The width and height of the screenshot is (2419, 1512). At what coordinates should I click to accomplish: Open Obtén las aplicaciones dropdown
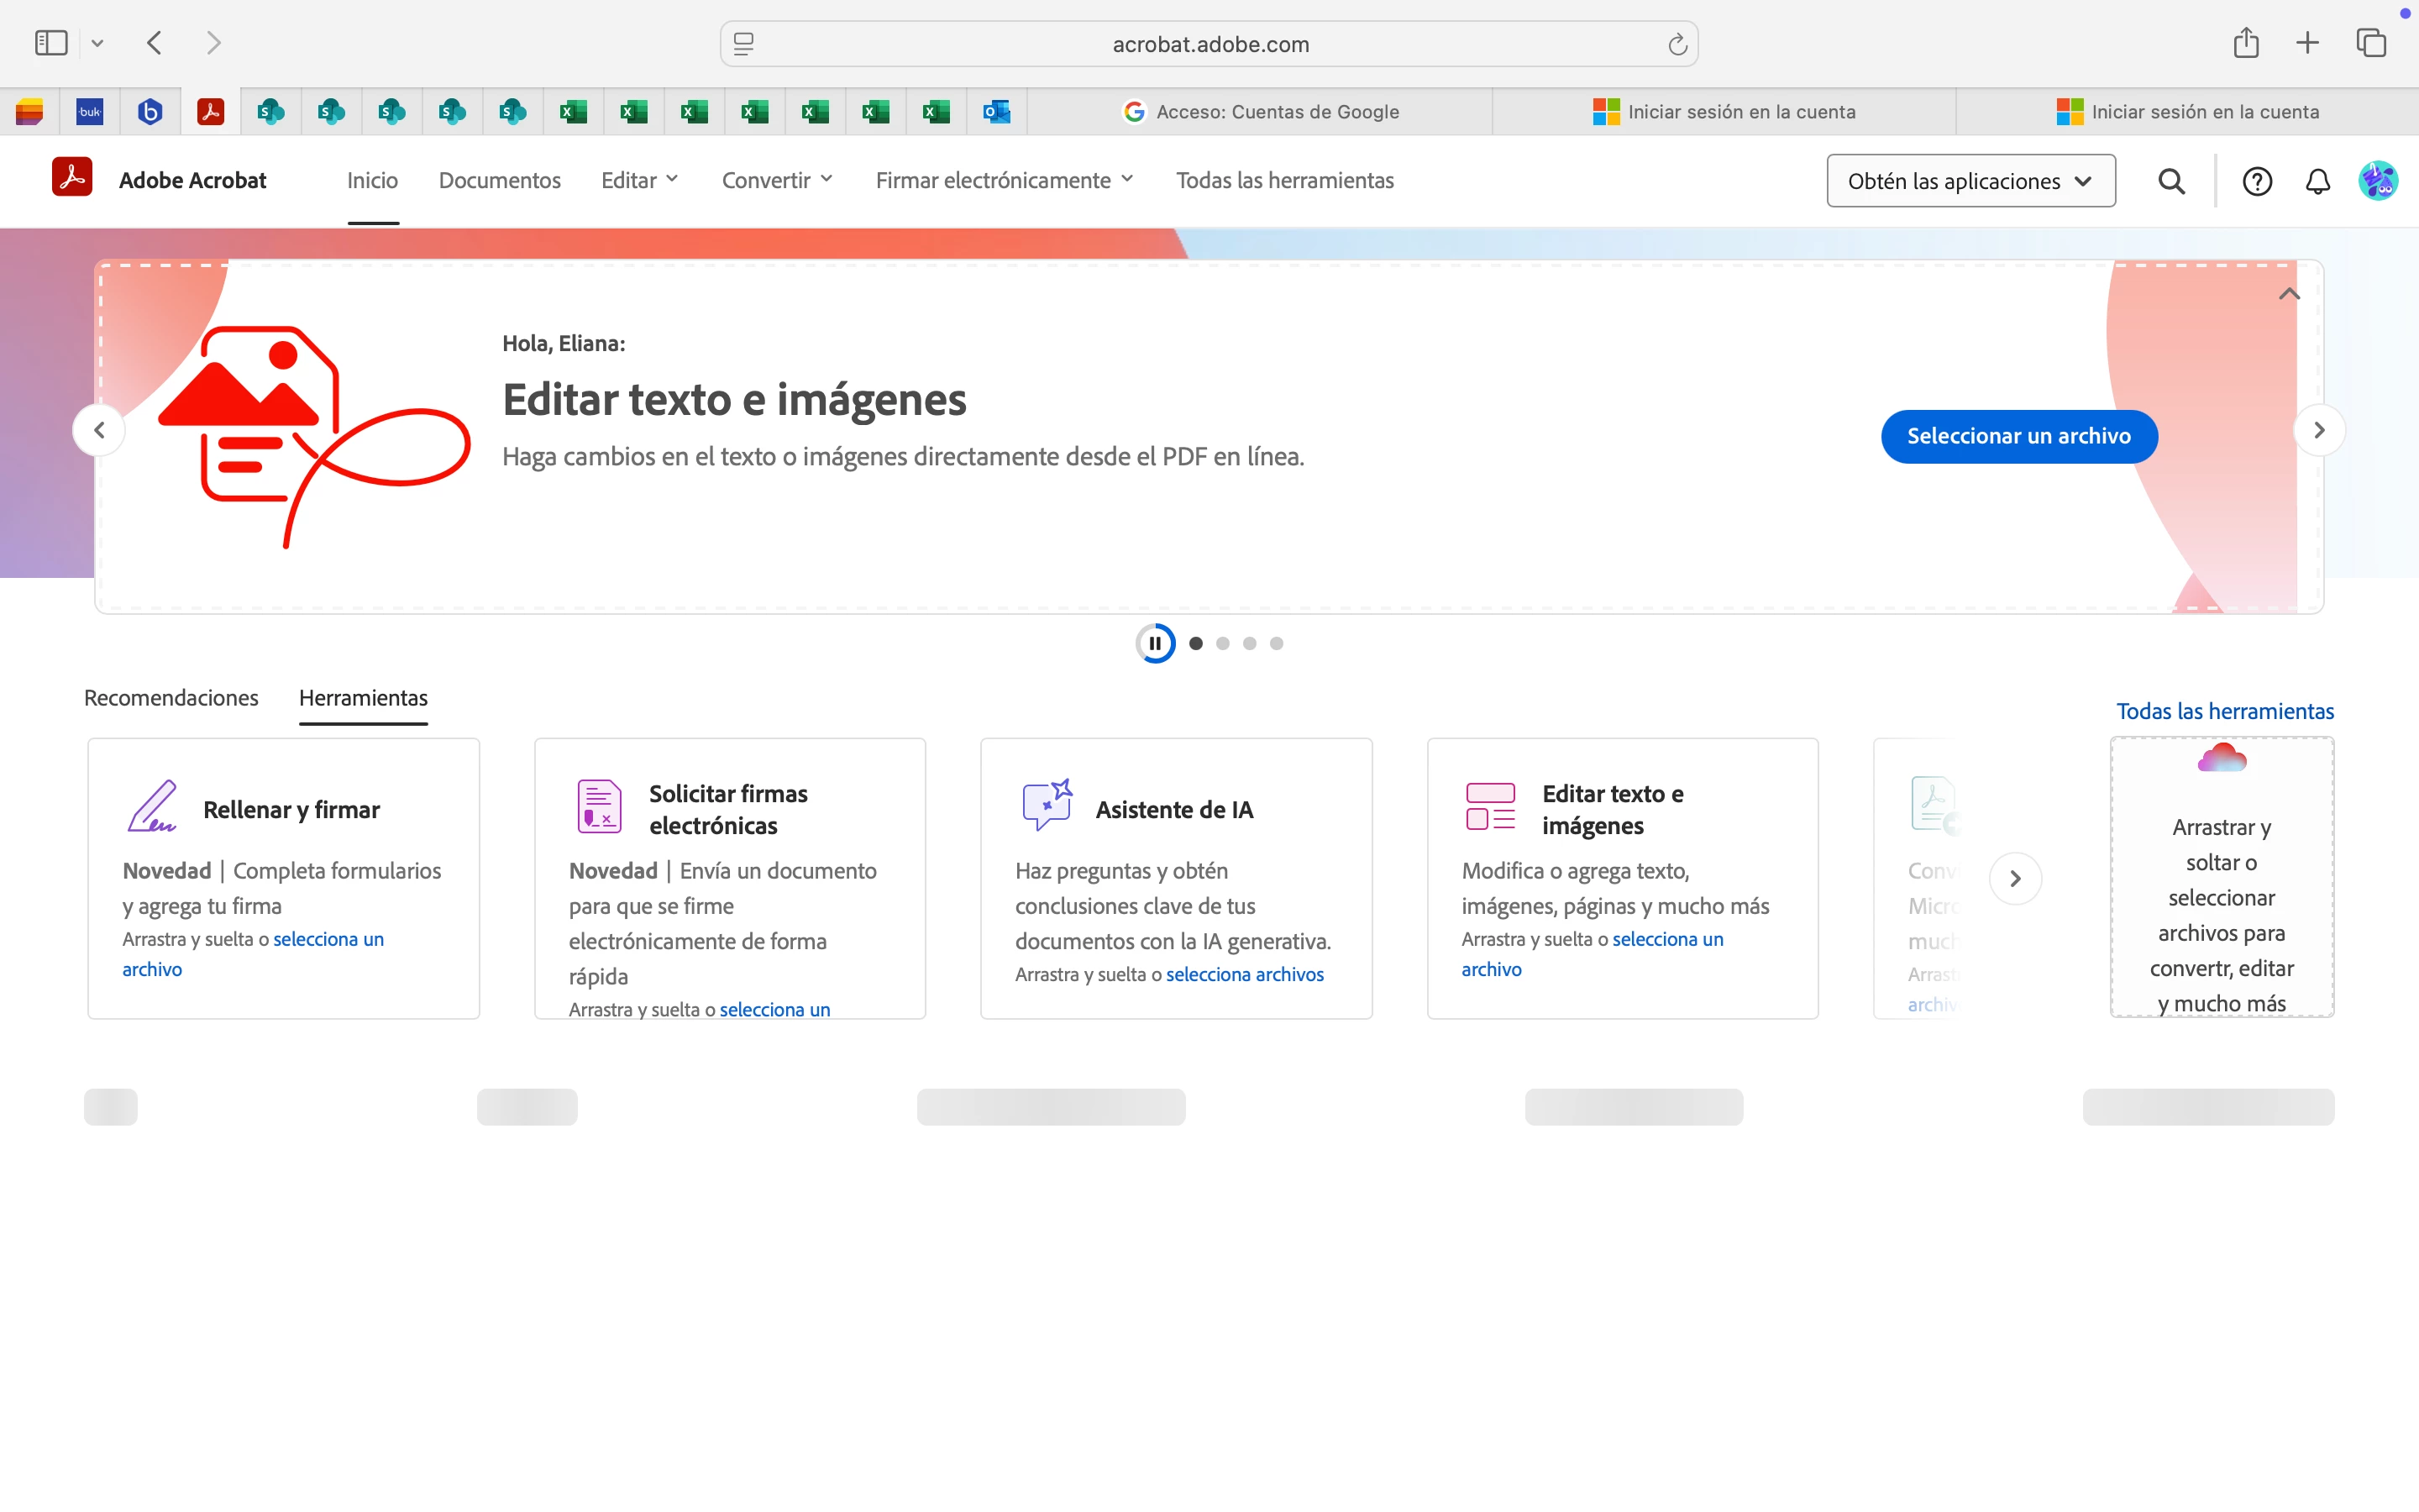pos(1970,181)
